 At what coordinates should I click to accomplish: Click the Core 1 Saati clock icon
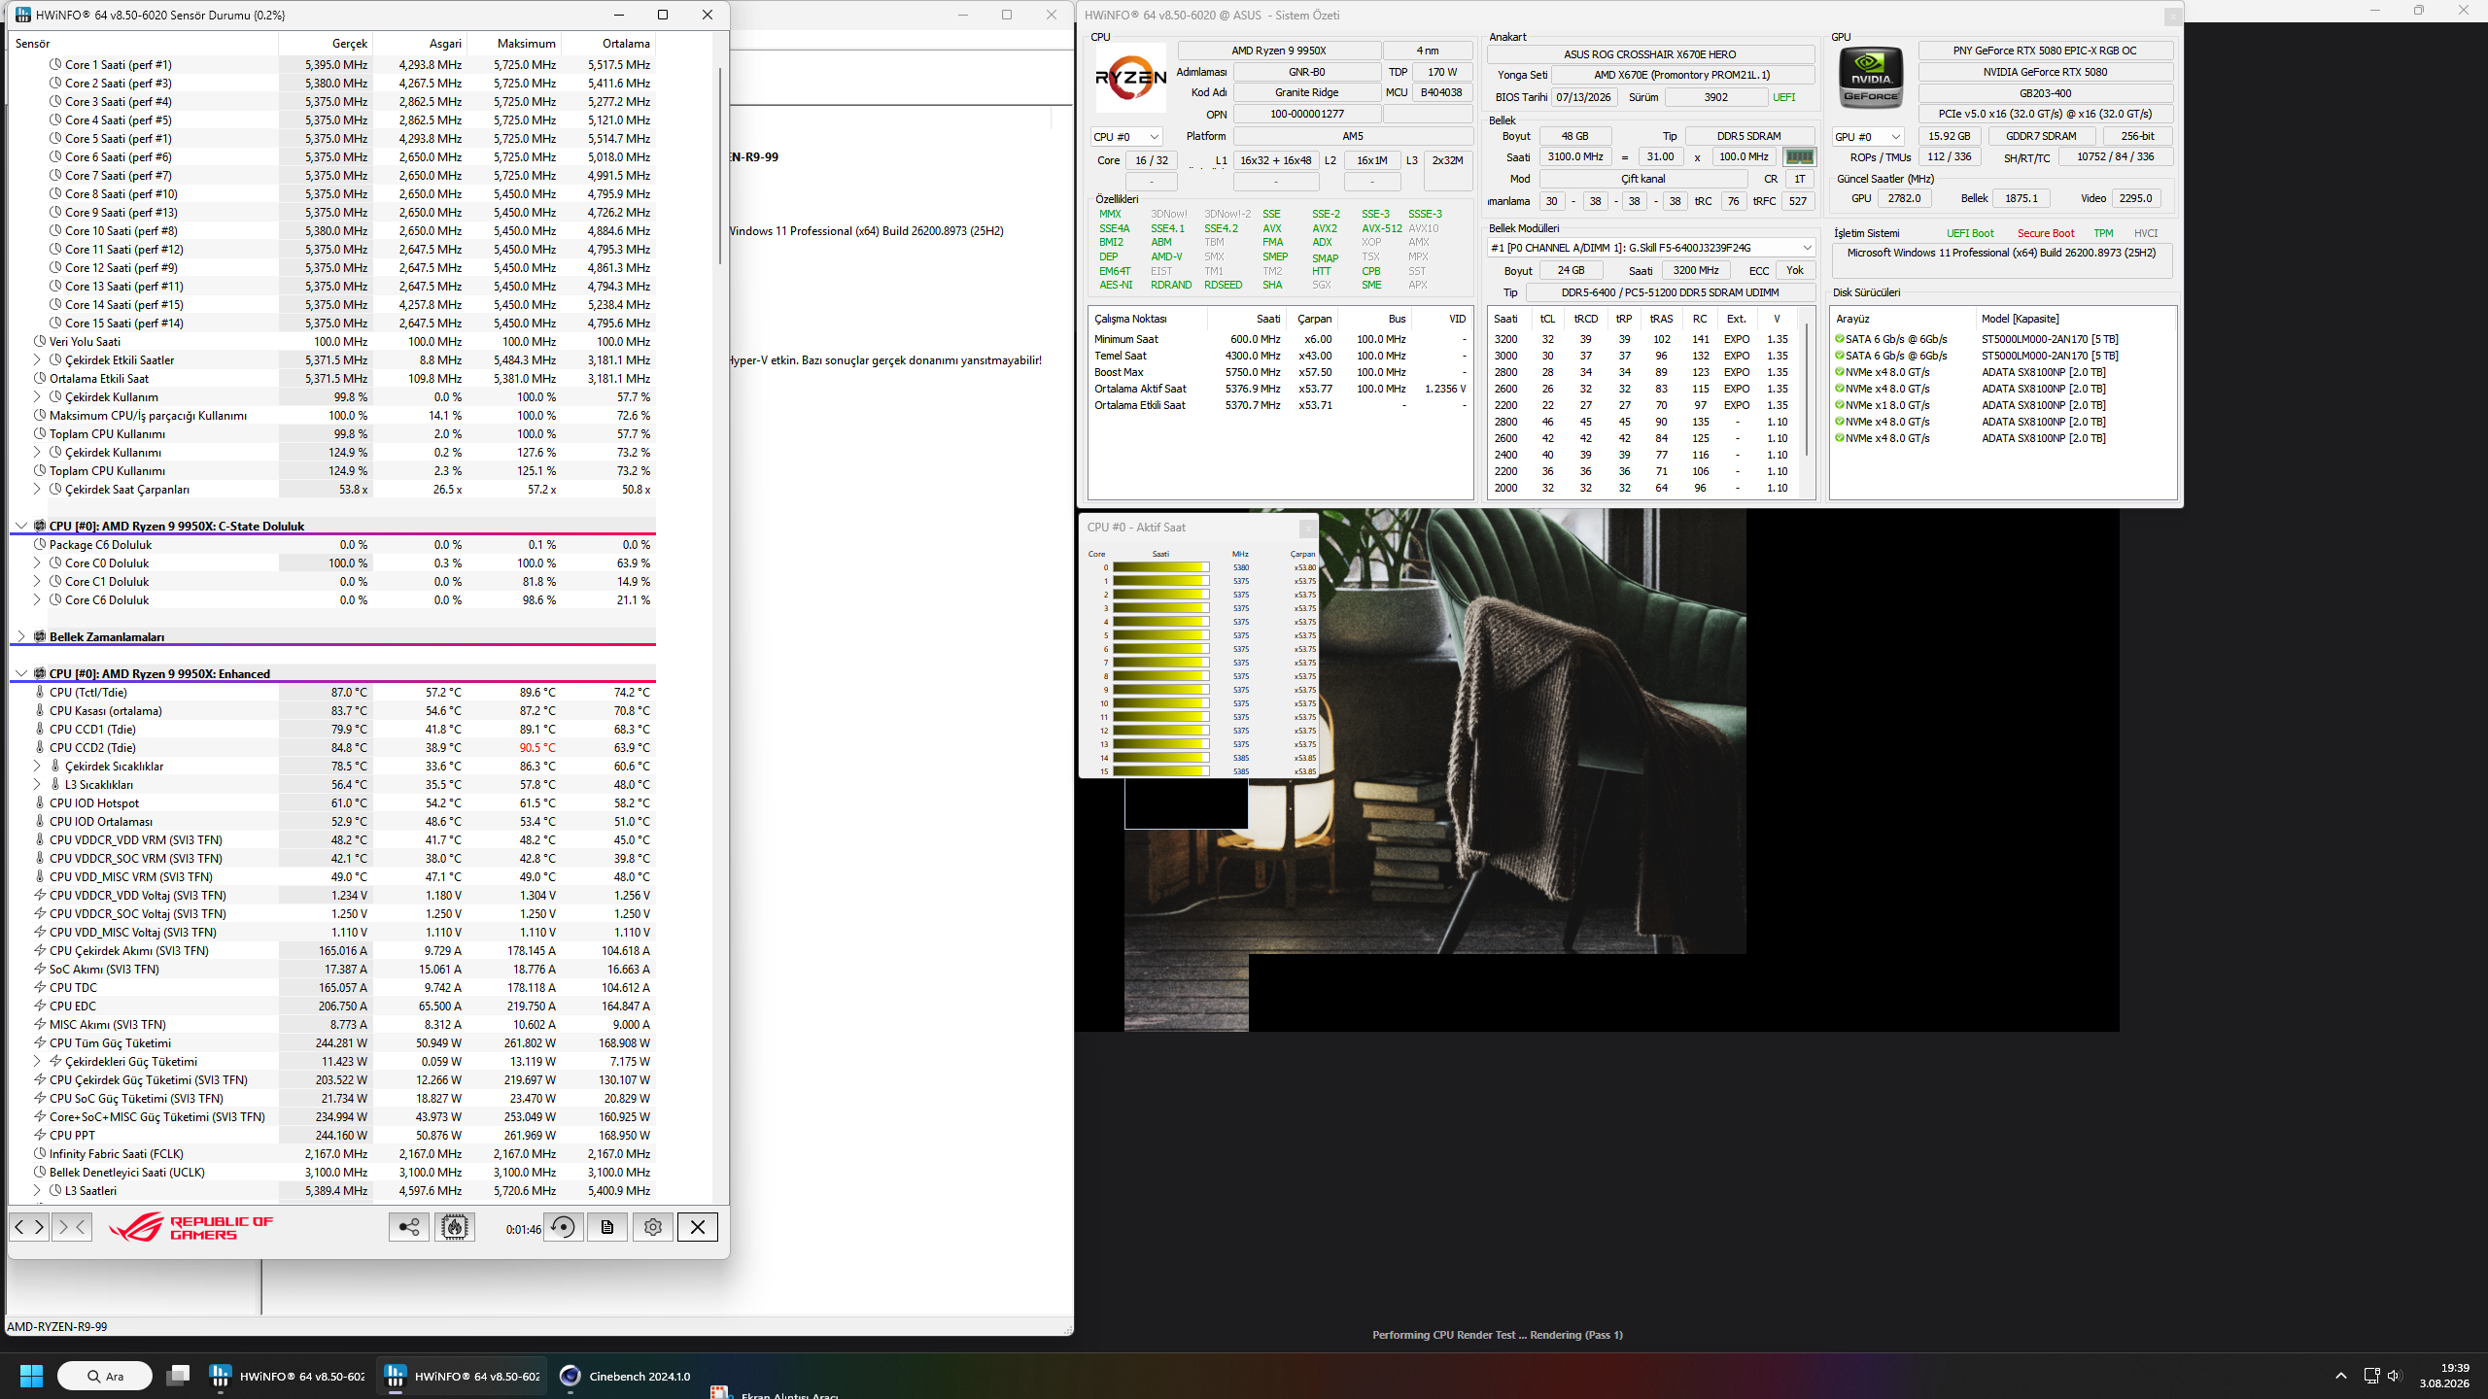[x=56, y=65]
